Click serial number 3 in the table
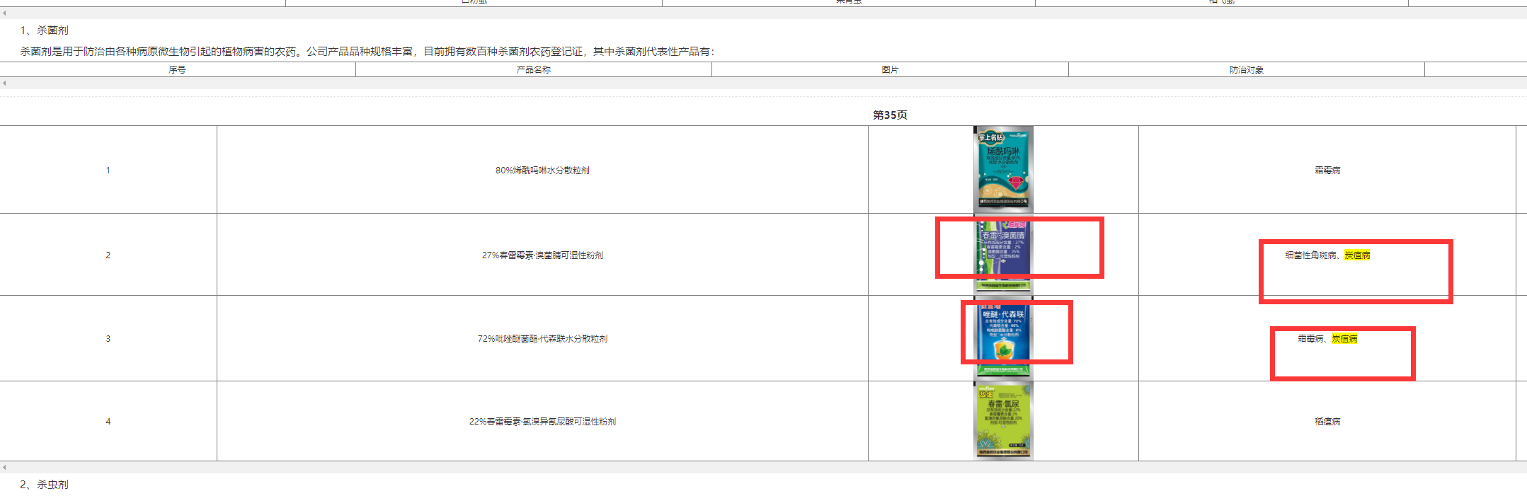This screenshot has width=1527, height=496. (108, 338)
